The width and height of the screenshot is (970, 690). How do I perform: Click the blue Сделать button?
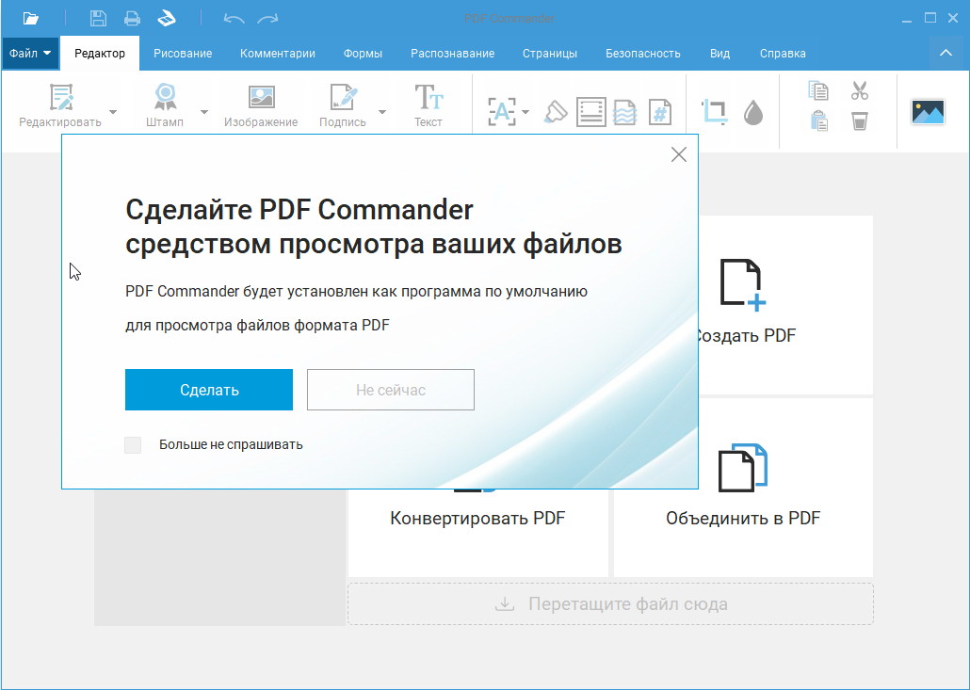click(209, 390)
